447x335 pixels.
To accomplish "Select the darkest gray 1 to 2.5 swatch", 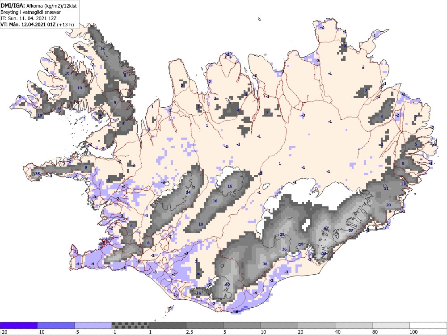I will [168, 325].
